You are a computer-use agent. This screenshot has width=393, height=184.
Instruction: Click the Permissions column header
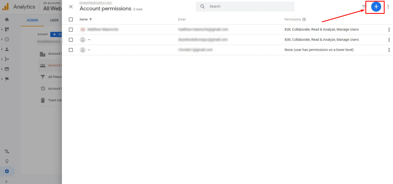(293, 20)
